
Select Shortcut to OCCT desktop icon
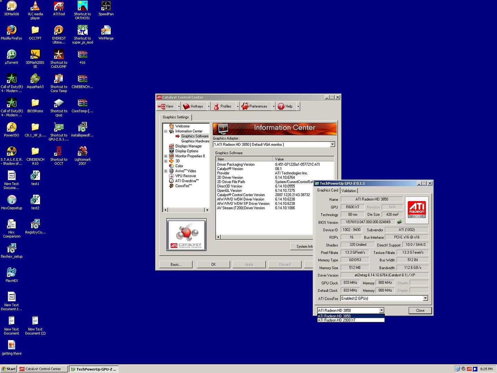(x=59, y=155)
